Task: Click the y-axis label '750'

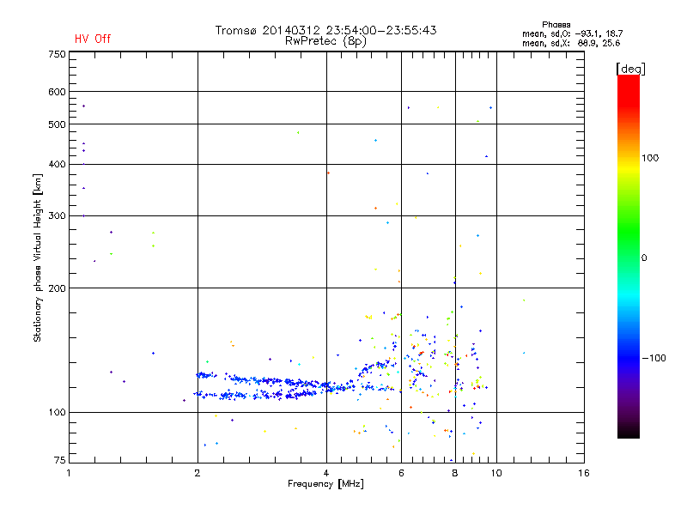Action: (x=57, y=54)
